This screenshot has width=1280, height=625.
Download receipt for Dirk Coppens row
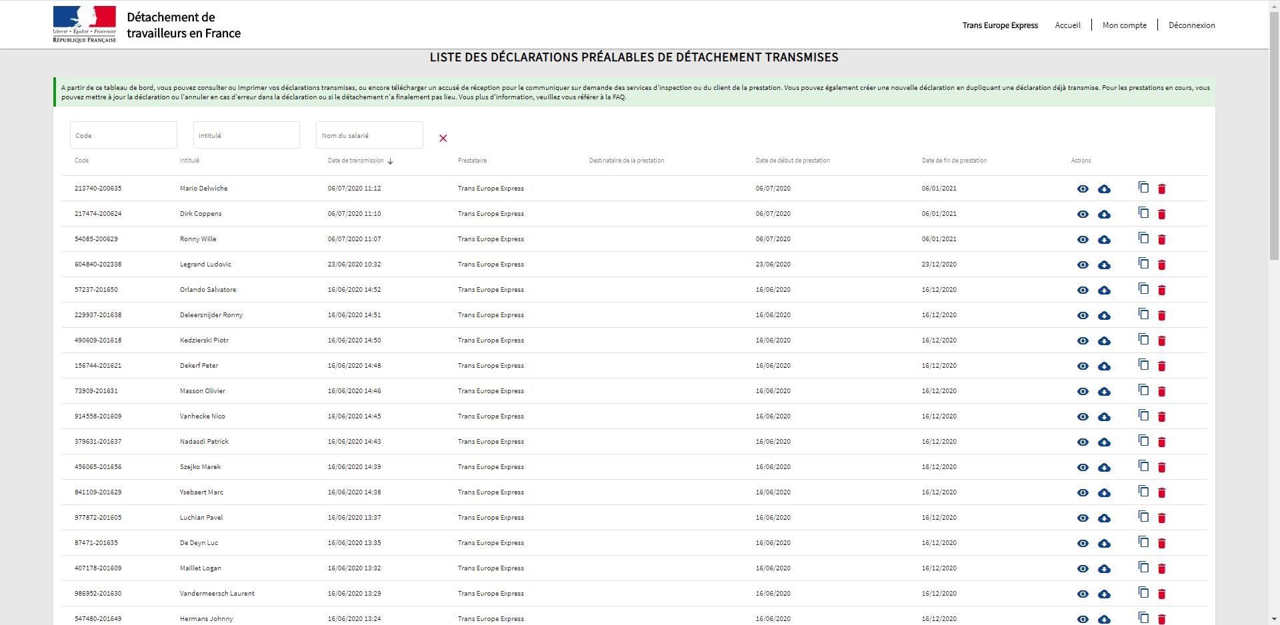(x=1104, y=215)
